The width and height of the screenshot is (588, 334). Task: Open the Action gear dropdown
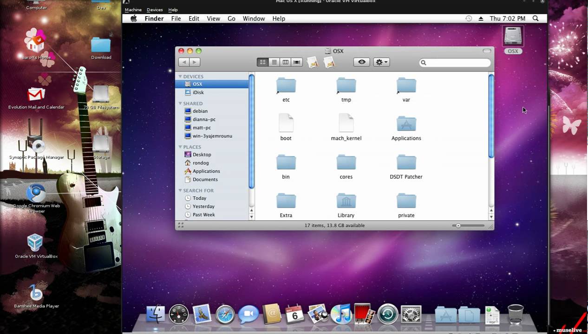381,62
